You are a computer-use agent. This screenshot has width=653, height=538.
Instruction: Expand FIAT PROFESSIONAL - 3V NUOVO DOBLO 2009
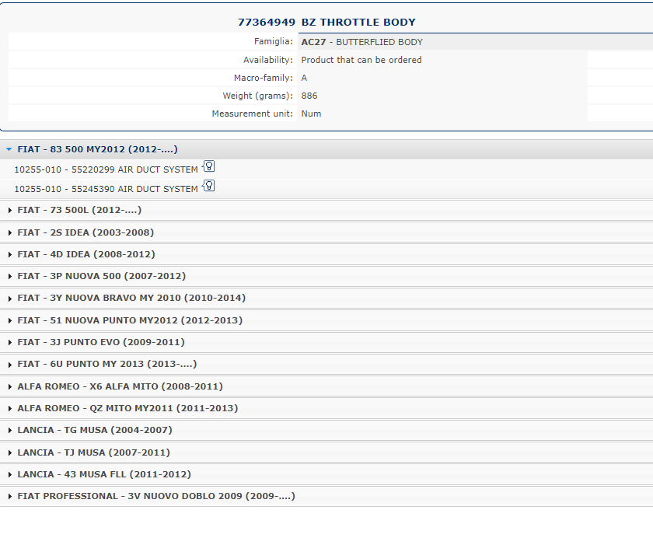[156, 496]
